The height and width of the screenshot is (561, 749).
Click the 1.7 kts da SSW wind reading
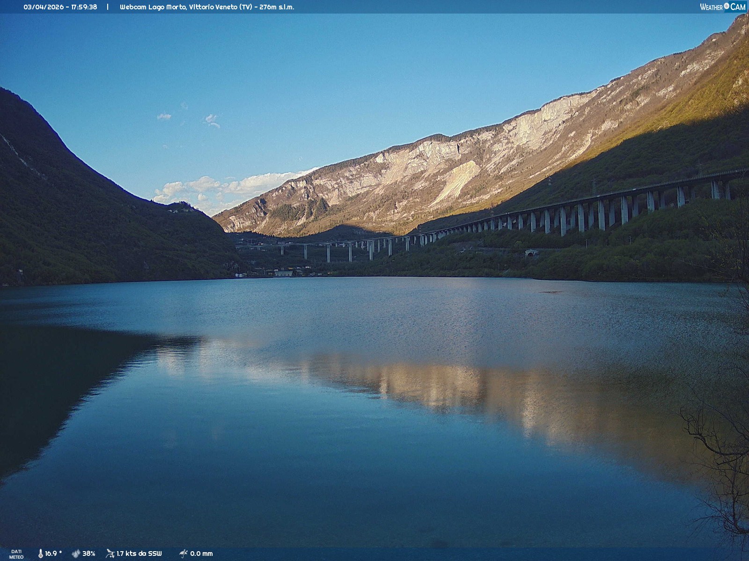[139, 554]
